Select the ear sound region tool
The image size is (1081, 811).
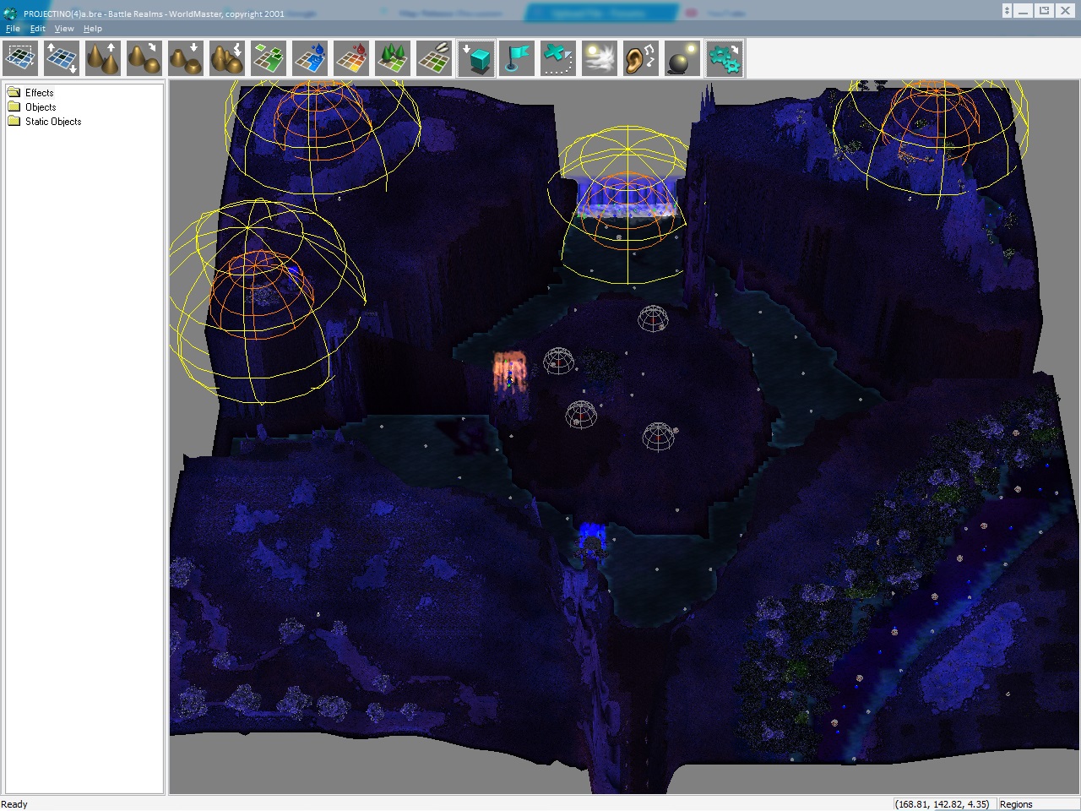click(641, 58)
